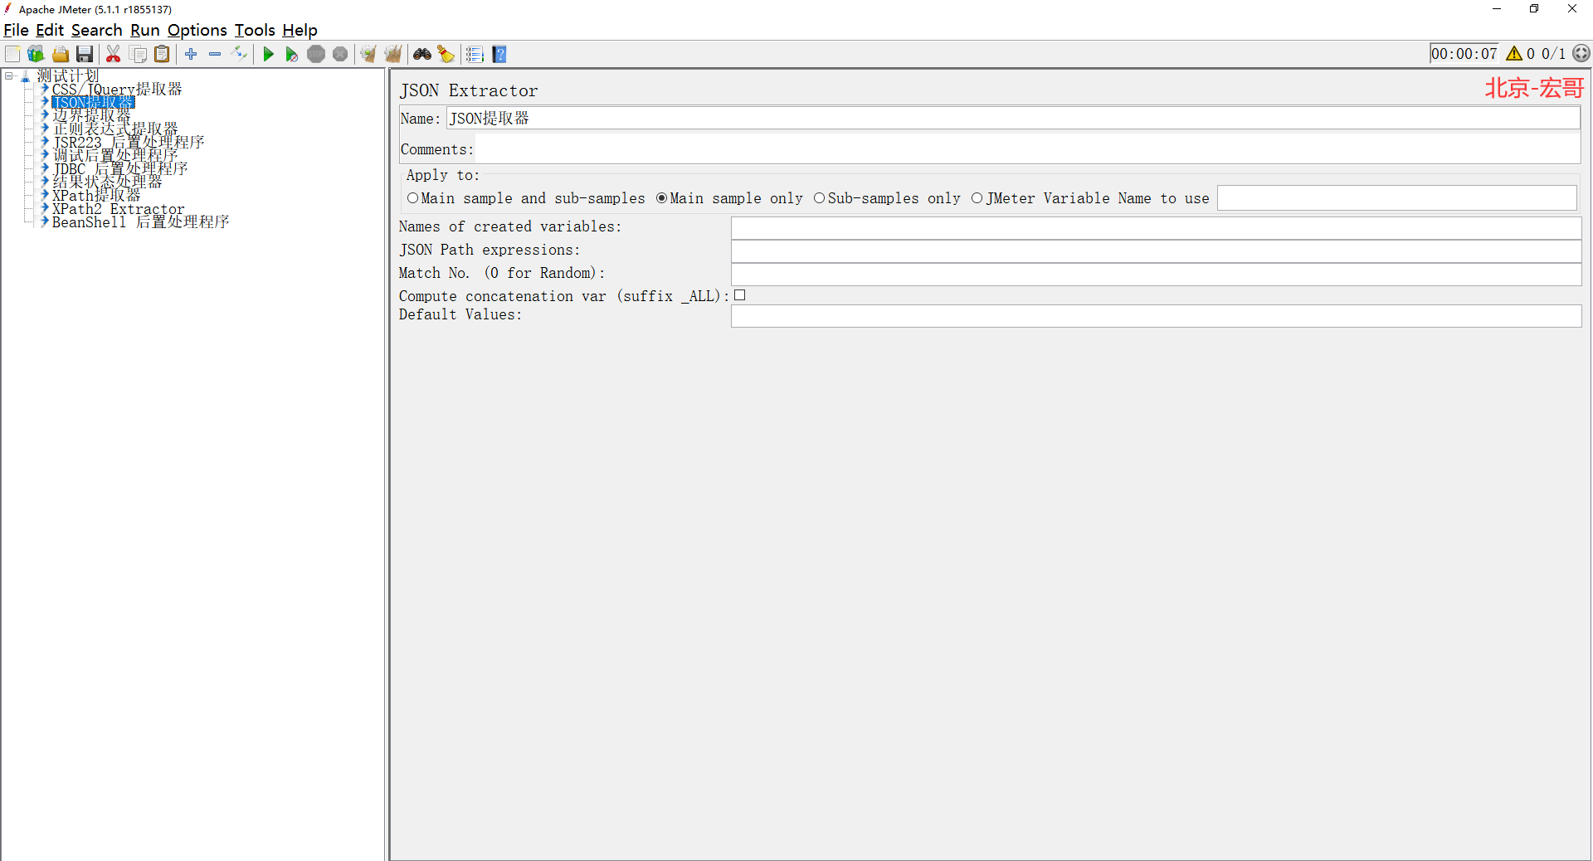
Task: Toggle the Compute concatenation var checkbox
Action: click(x=739, y=295)
